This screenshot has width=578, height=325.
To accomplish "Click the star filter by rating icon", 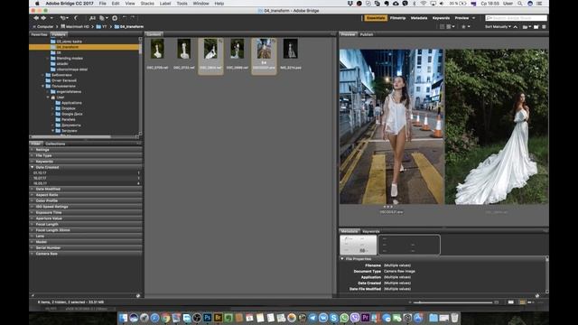I will pyautogui.click(x=464, y=27).
